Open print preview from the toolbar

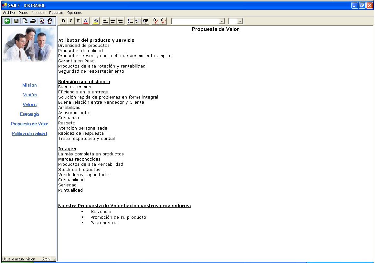click(25, 21)
